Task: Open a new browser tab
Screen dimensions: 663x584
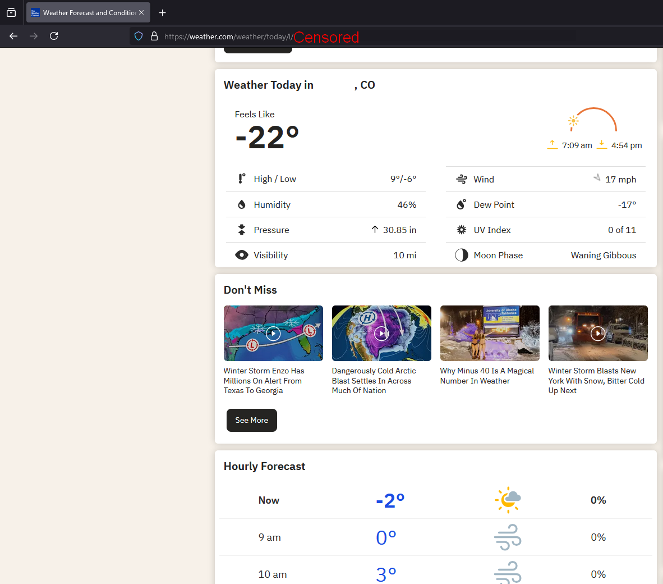Action: (x=163, y=12)
